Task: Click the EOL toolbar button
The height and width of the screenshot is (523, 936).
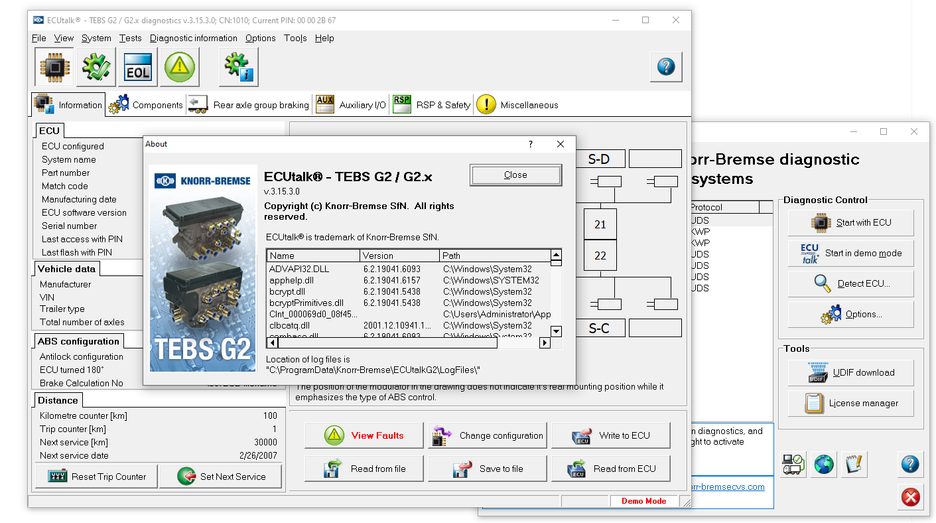Action: point(138,67)
